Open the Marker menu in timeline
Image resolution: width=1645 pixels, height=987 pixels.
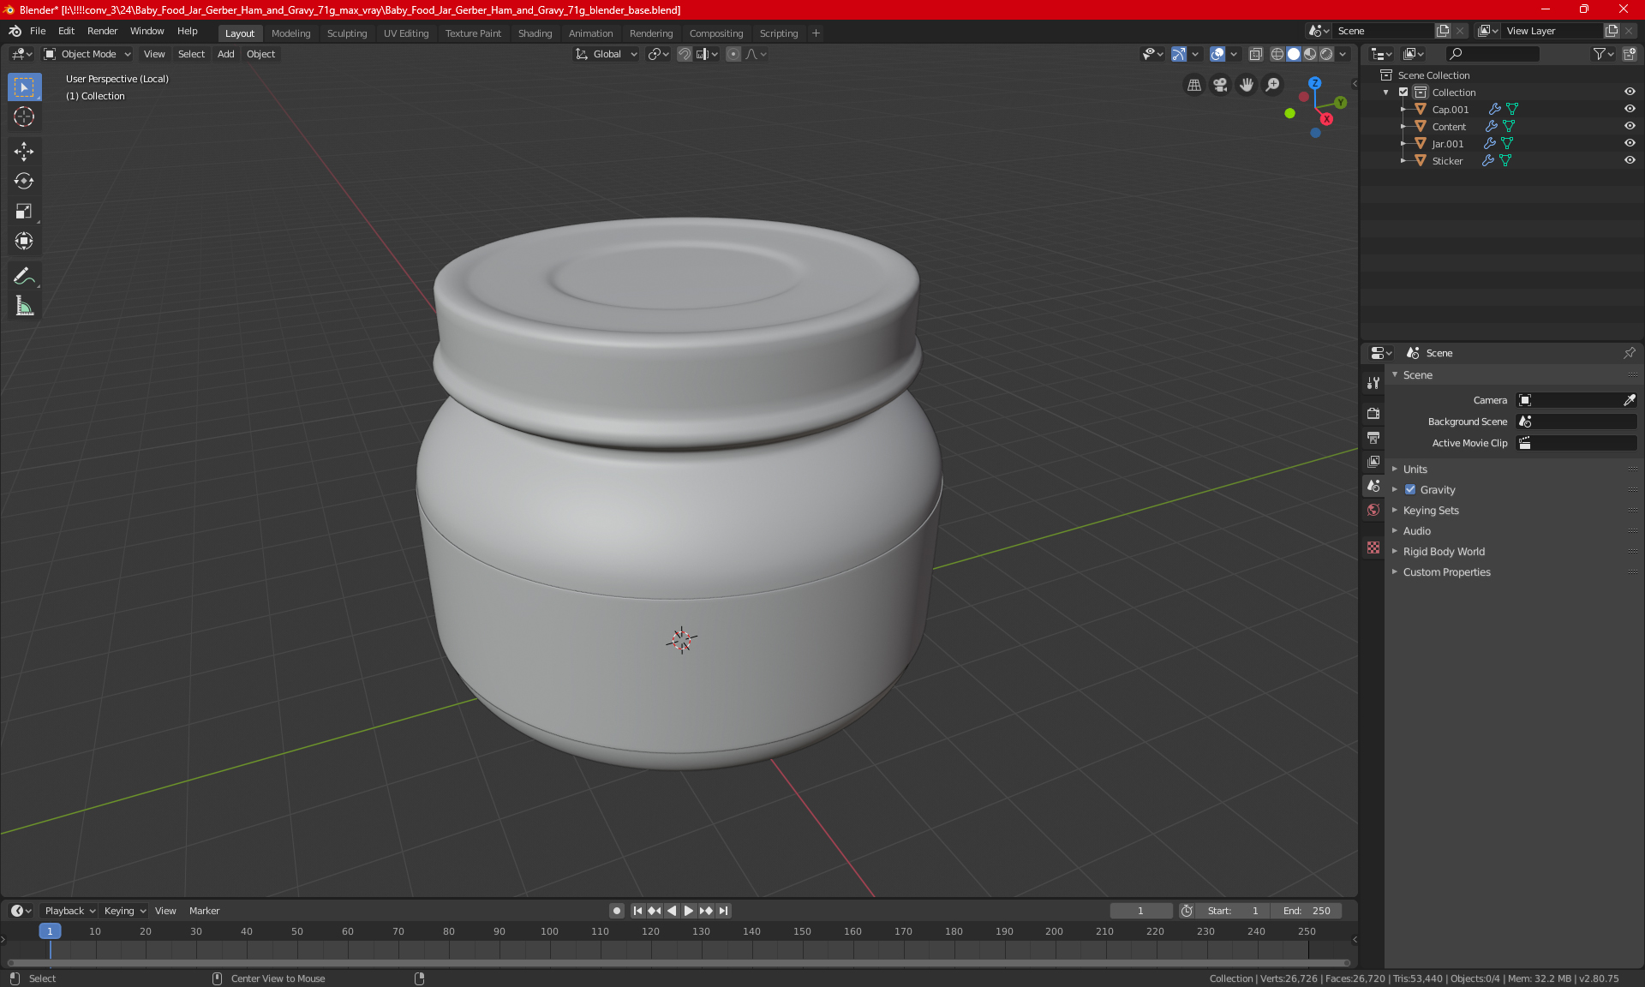[x=204, y=911]
